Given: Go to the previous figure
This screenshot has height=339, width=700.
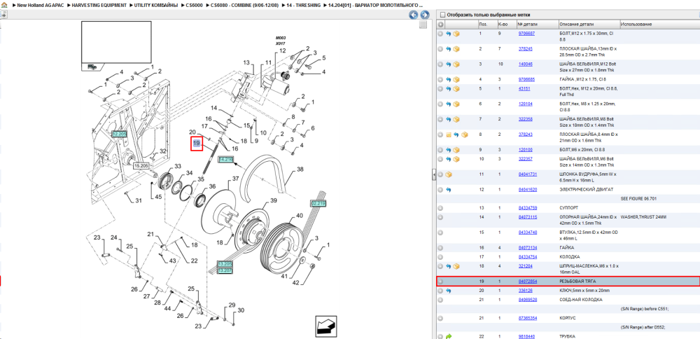Looking at the screenshot, I should coord(414,15).
